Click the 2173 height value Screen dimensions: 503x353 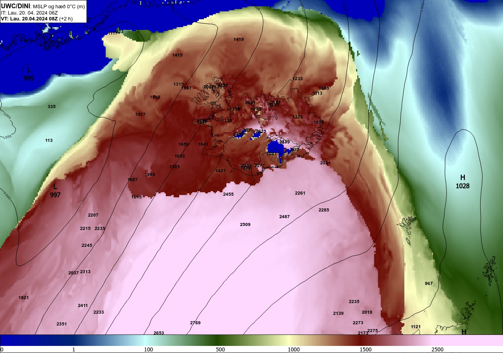pyautogui.click(x=363, y=333)
